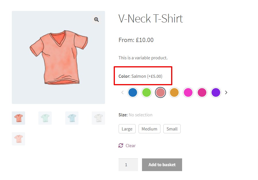Select the blue color swatch
The width and height of the screenshot is (258, 180).
pyautogui.click(x=133, y=92)
